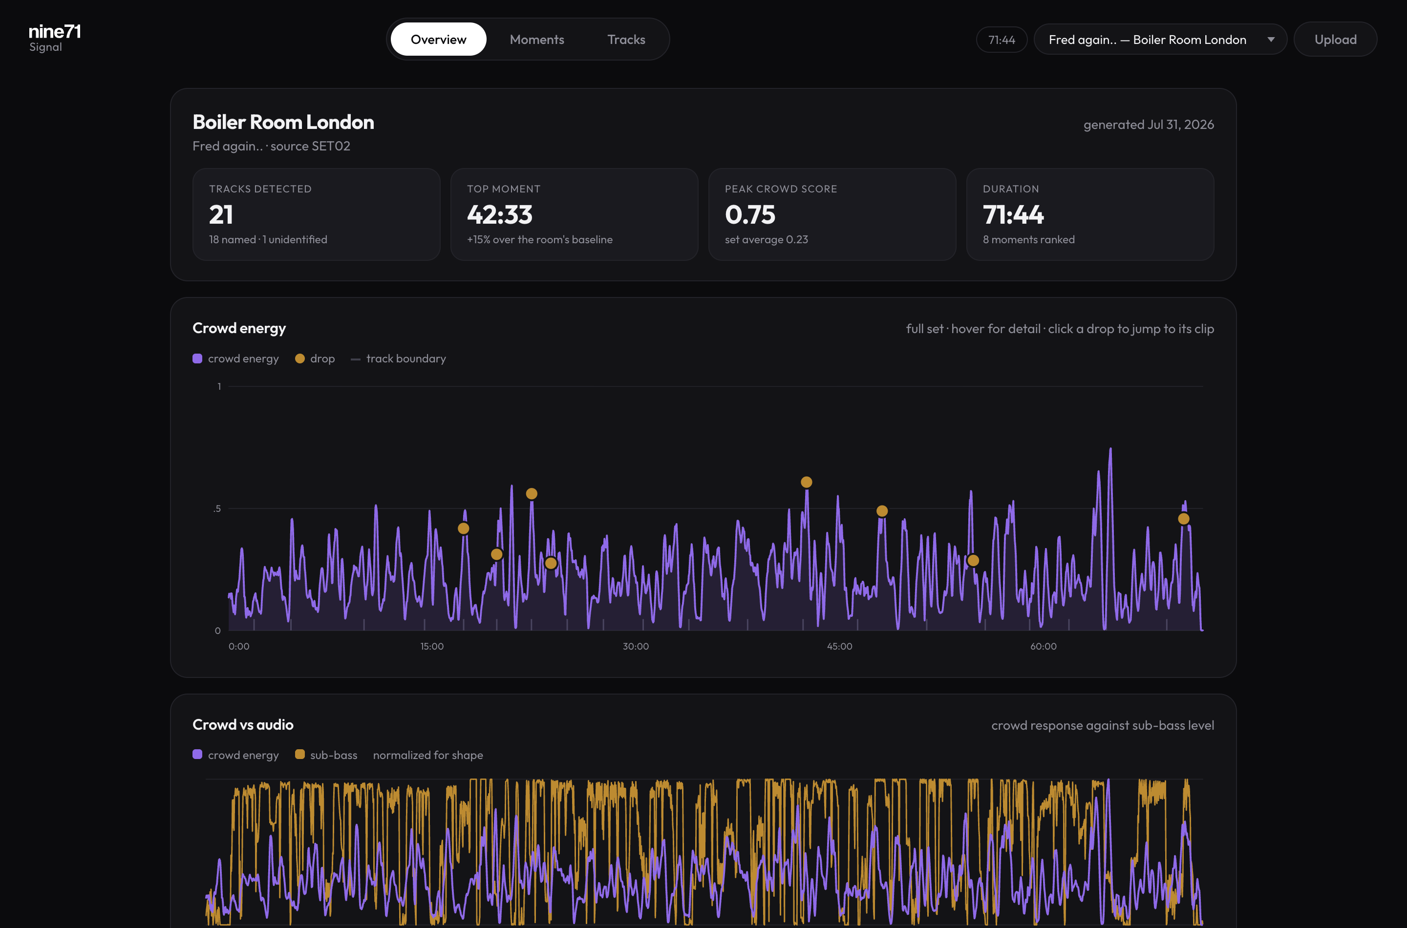Screen dimensions: 1407x928
Task: Click the Upload button
Action: pyautogui.click(x=1335, y=40)
